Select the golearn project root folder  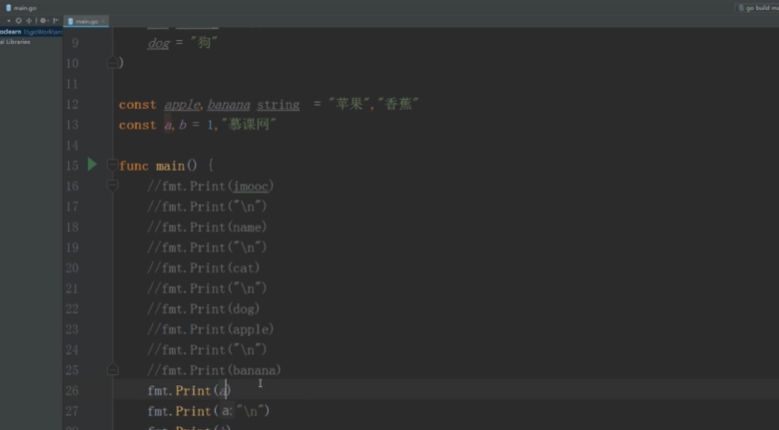11,31
